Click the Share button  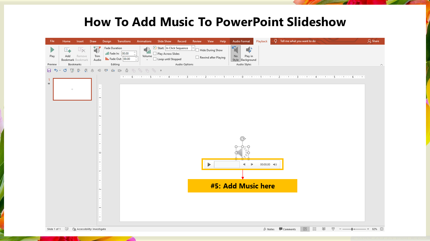tap(373, 41)
